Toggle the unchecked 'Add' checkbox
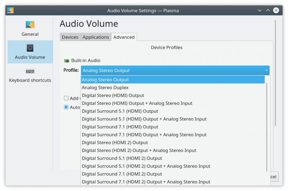Screen dimensions: 288x191 click(x=66, y=98)
